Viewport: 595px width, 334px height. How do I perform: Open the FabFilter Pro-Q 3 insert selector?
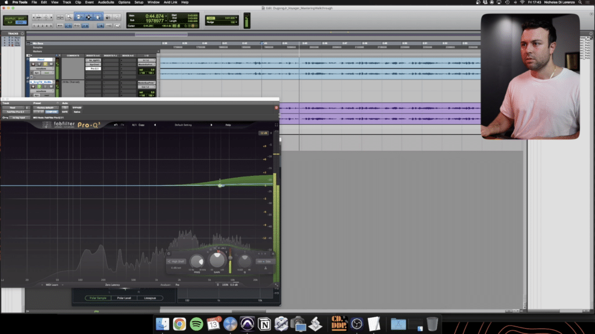15,112
